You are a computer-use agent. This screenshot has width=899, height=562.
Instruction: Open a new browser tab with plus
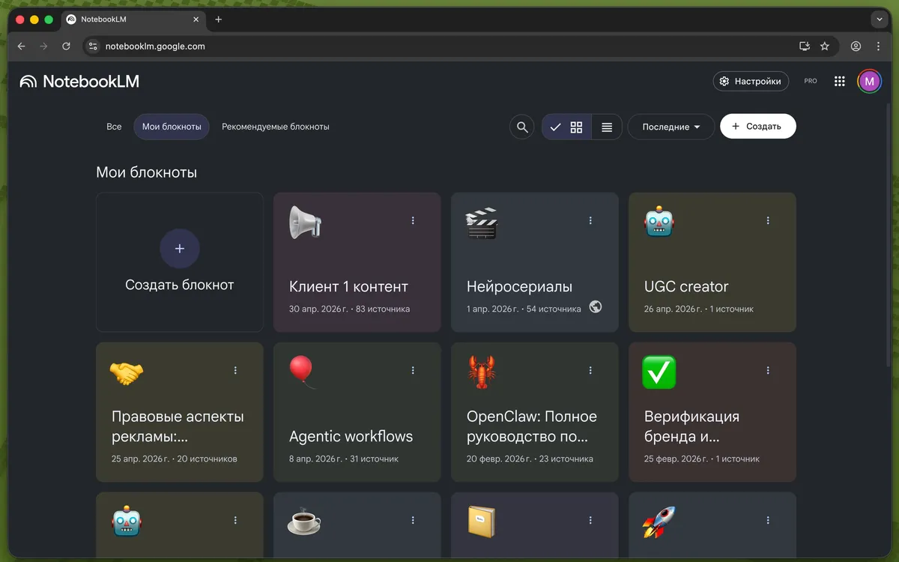pyautogui.click(x=218, y=19)
